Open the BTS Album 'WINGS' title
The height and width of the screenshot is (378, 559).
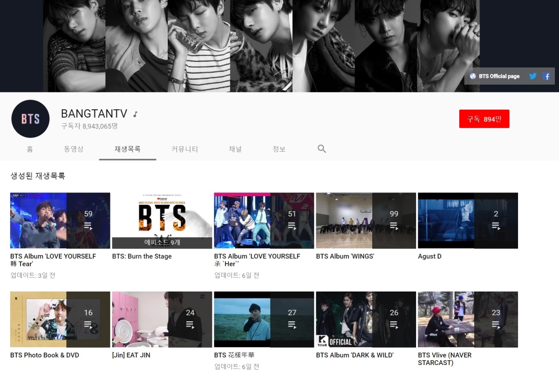[x=345, y=256]
